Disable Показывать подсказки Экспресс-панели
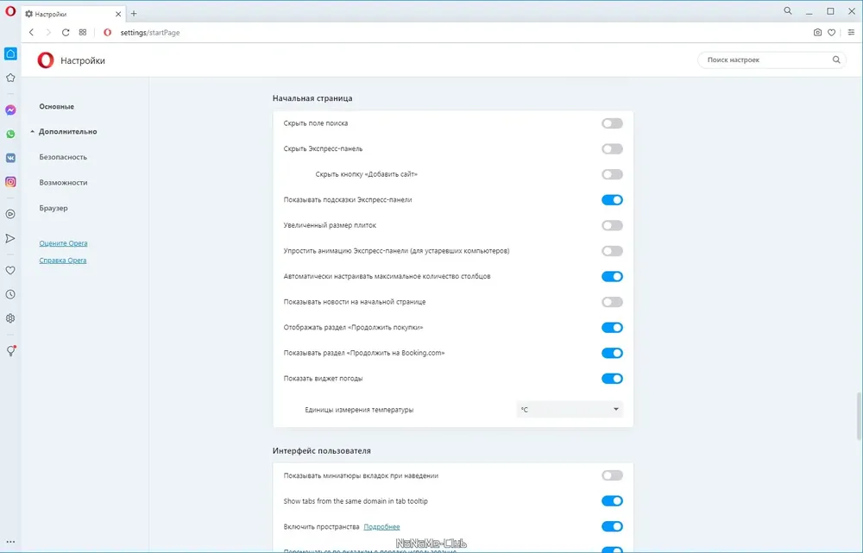The image size is (863, 553). [612, 200]
